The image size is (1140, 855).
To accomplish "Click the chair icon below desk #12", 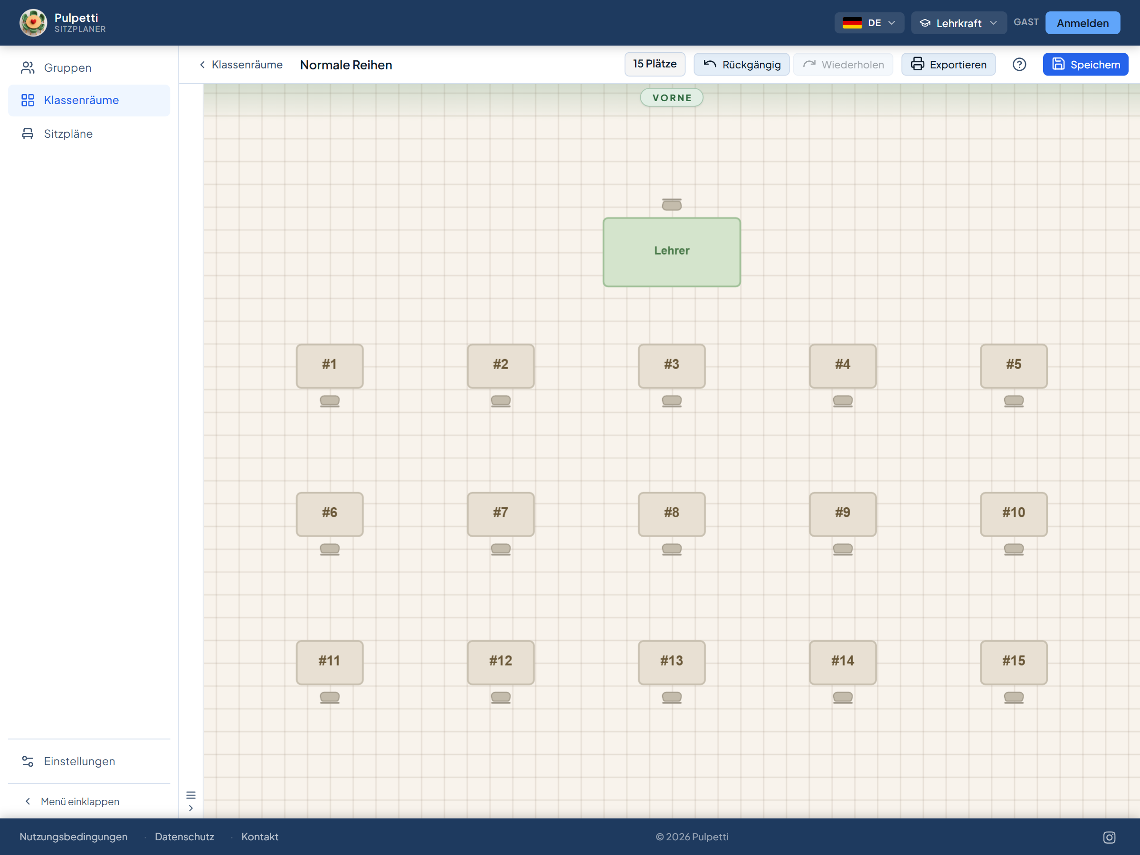I will [x=501, y=697].
